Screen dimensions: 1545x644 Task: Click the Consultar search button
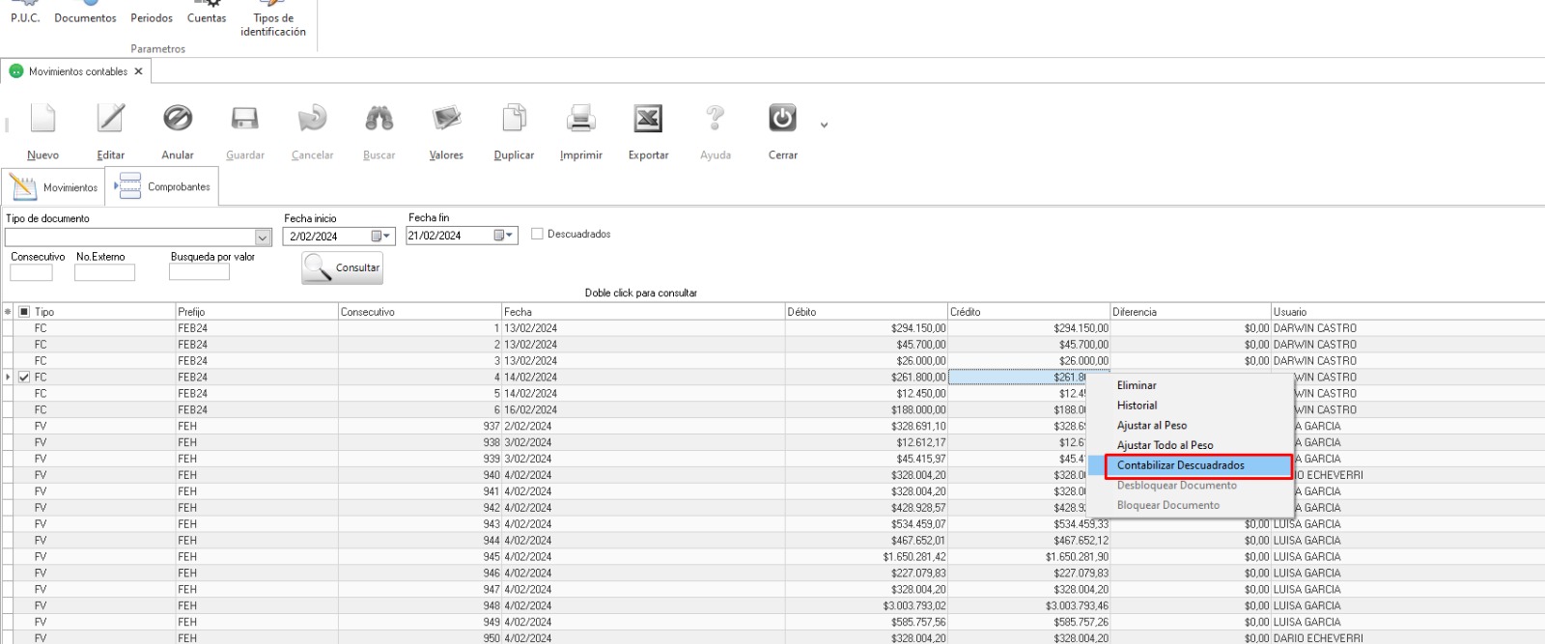coord(343,267)
